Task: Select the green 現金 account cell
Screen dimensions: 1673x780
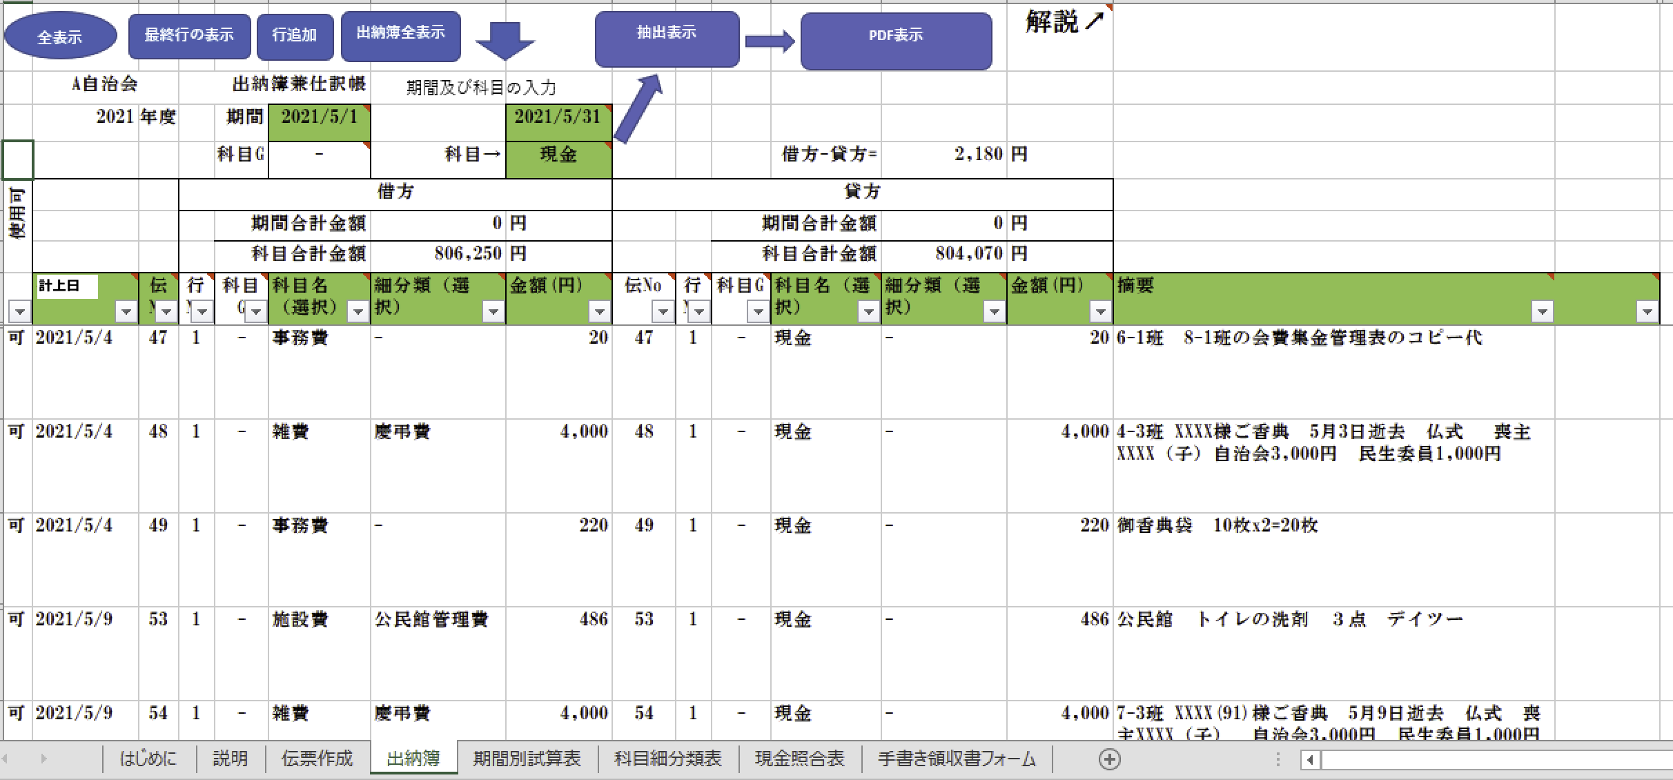Action: click(558, 155)
